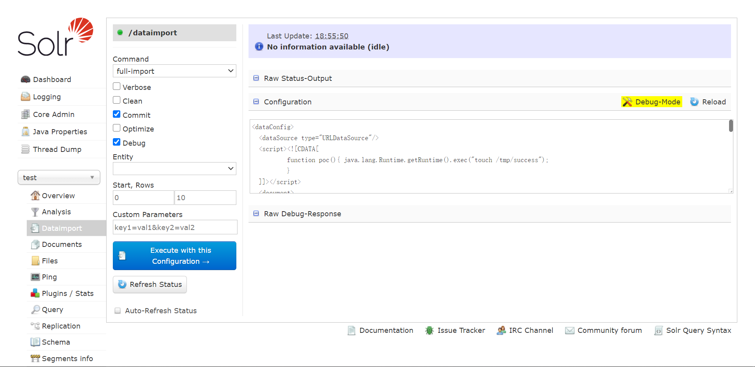755x367 pixels.
Task: Click the Segments info icon
Action: pos(35,358)
